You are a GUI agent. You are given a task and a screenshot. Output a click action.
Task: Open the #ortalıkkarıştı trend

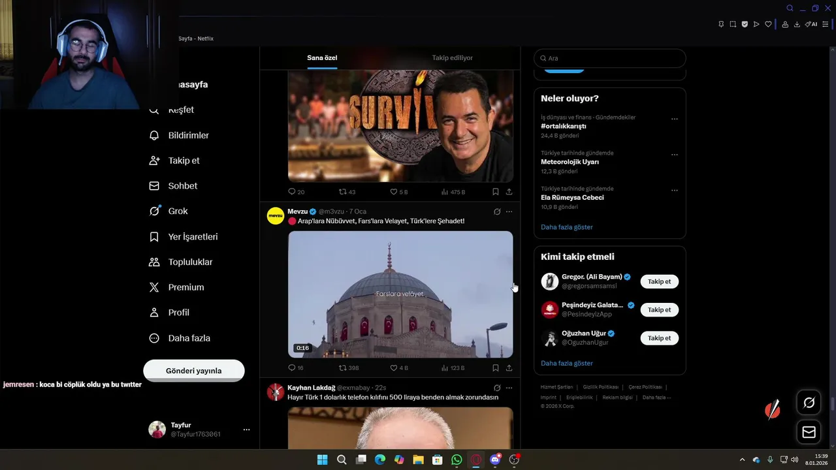click(x=564, y=126)
